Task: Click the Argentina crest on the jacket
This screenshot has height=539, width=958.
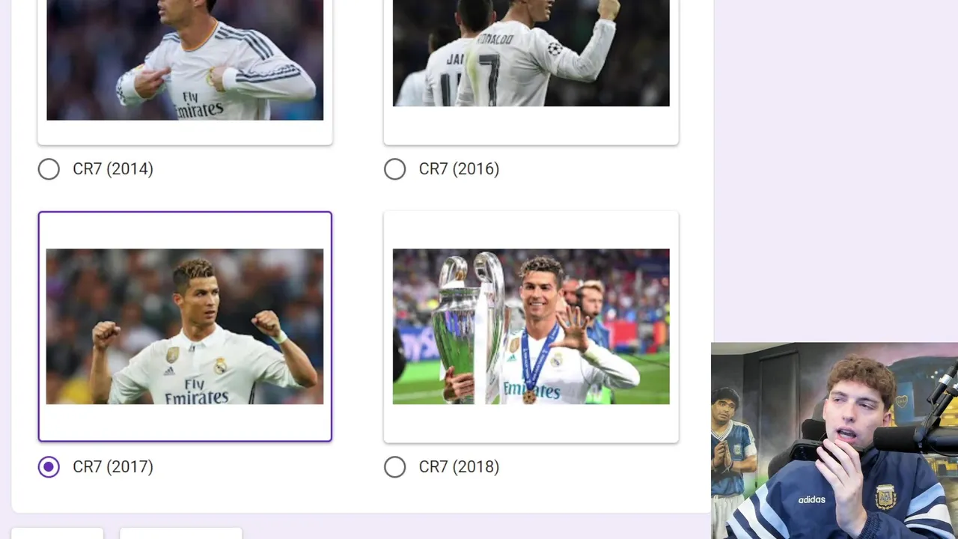Action: click(885, 497)
